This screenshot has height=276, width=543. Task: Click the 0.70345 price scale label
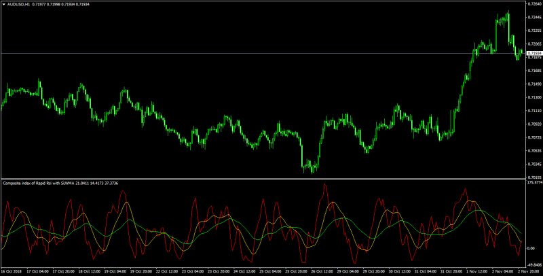pyautogui.click(x=535, y=165)
